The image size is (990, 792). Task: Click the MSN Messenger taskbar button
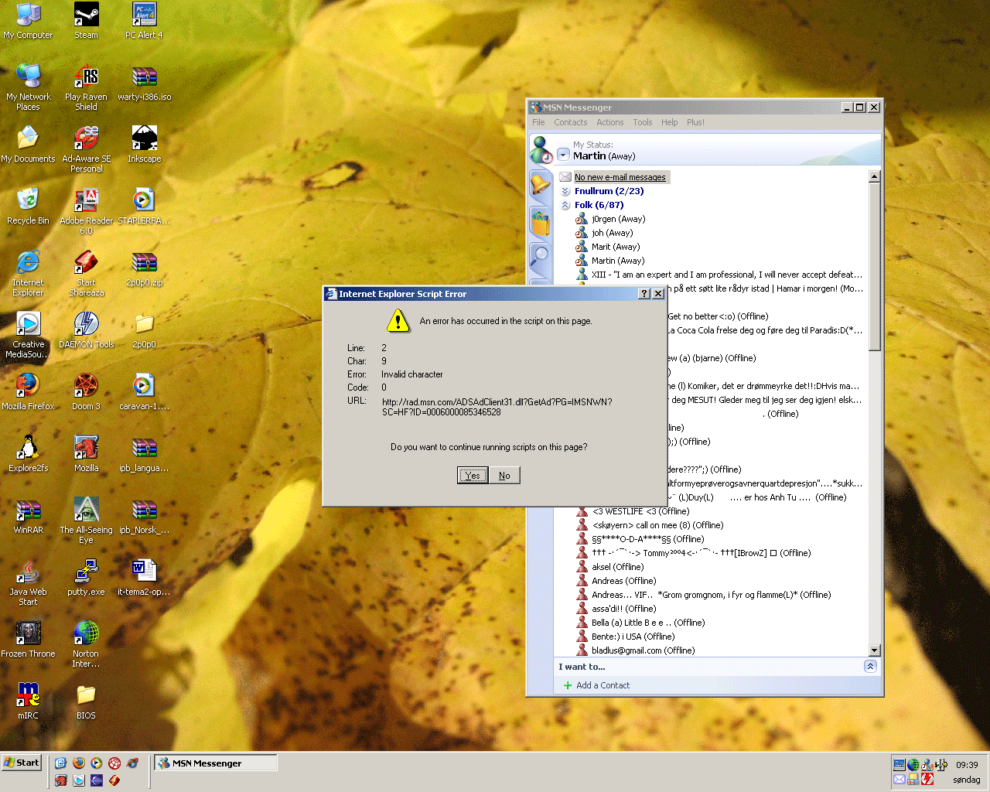(x=215, y=763)
